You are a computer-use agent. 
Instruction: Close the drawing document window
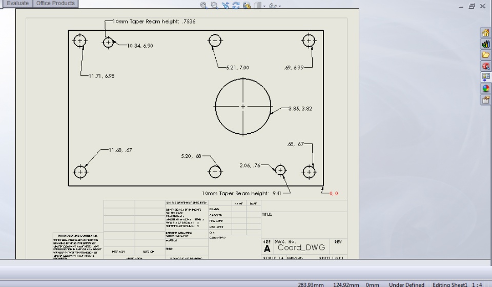tap(483, 6)
